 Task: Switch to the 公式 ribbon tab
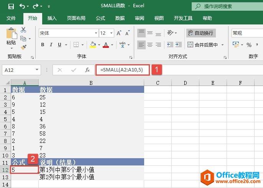click(100, 18)
